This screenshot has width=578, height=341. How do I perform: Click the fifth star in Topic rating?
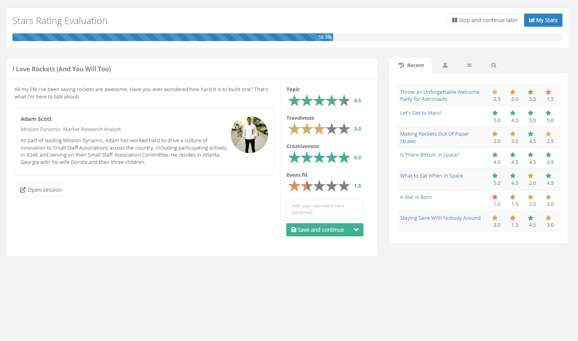pos(344,101)
